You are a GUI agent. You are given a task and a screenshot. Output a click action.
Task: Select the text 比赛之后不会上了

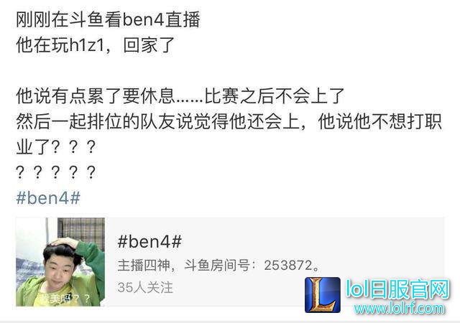click(274, 96)
